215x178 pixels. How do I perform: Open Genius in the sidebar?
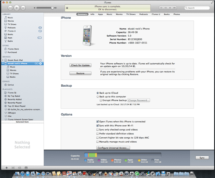(10, 85)
